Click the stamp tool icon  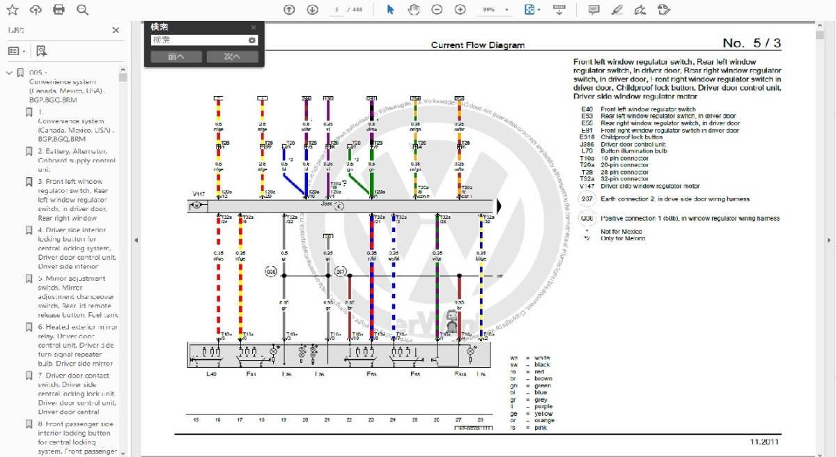(663, 10)
